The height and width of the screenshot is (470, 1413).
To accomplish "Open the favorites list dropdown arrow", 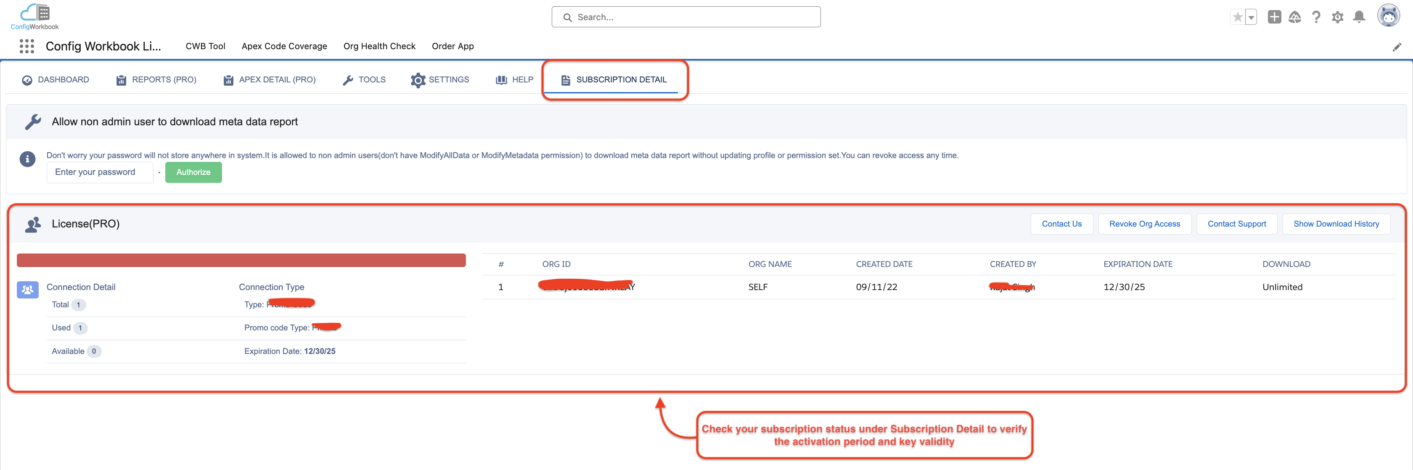I will (1251, 17).
